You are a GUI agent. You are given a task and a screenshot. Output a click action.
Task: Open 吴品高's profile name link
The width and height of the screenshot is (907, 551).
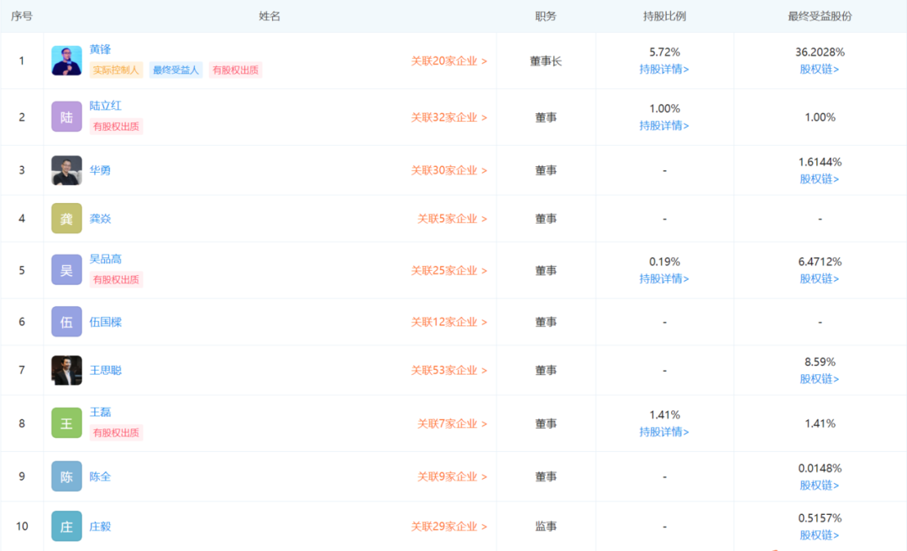(x=106, y=259)
